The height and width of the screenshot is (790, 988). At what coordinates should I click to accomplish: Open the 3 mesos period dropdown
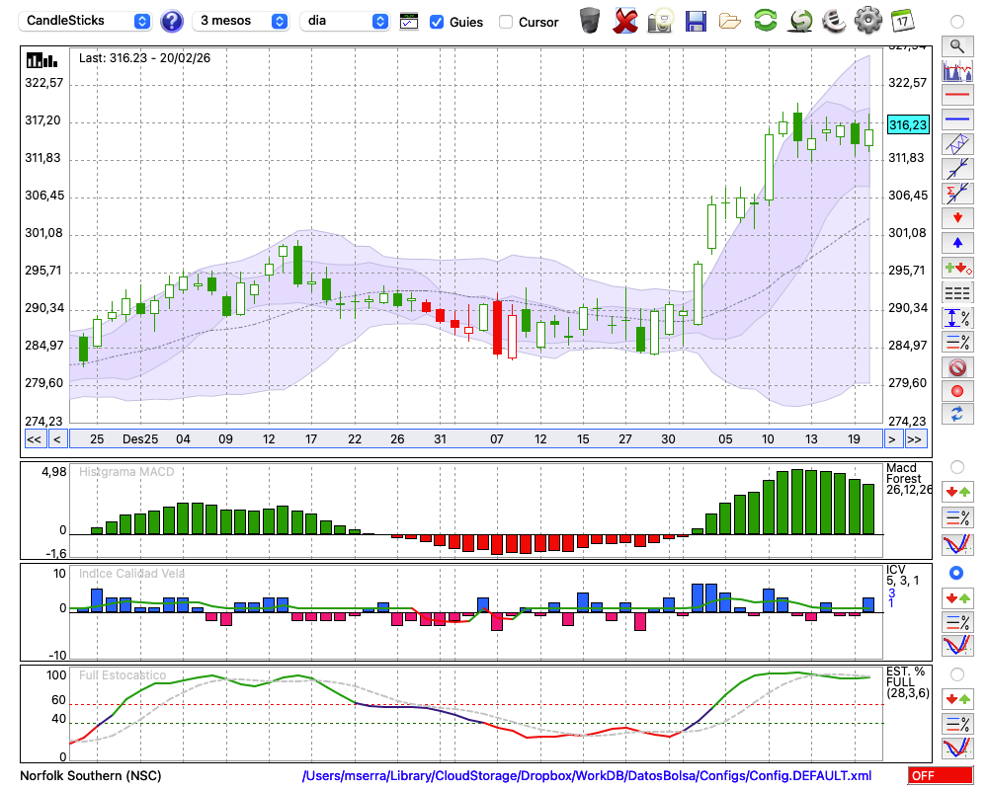241,21
